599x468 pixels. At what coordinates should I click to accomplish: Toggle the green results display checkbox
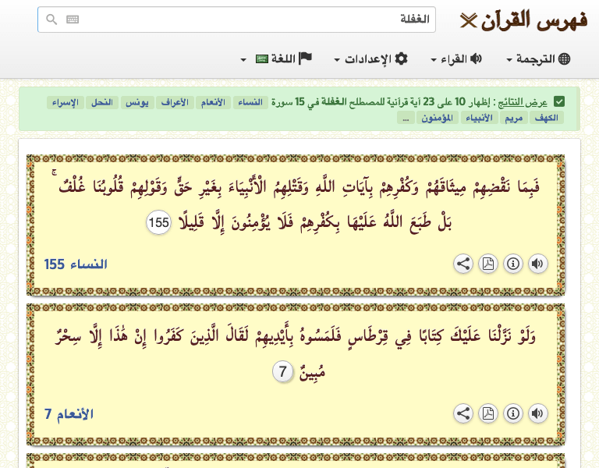pyautogui.click(x=559, y=102)
